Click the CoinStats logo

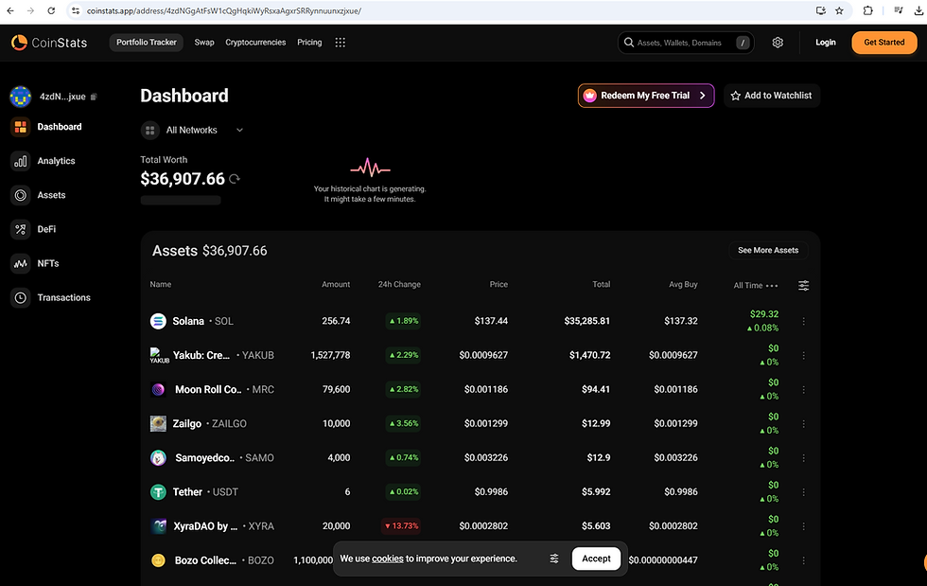pyautogui.click(x=49, y=43)
